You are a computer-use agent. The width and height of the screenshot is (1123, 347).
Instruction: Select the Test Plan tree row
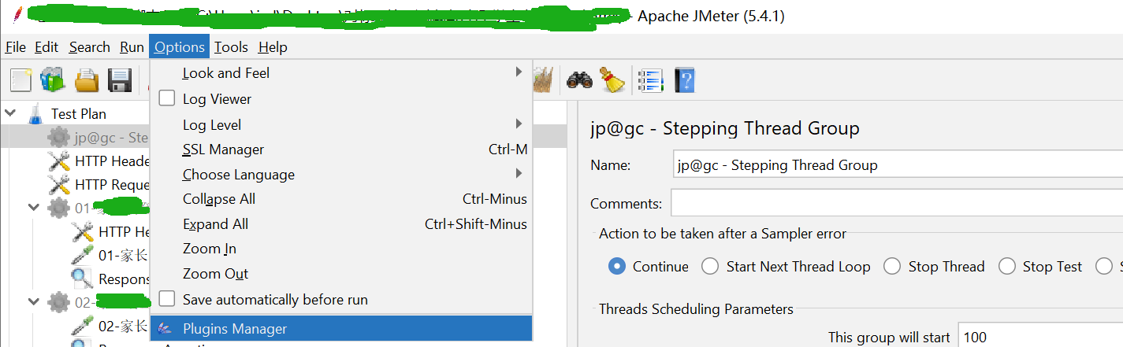[79, 114]
